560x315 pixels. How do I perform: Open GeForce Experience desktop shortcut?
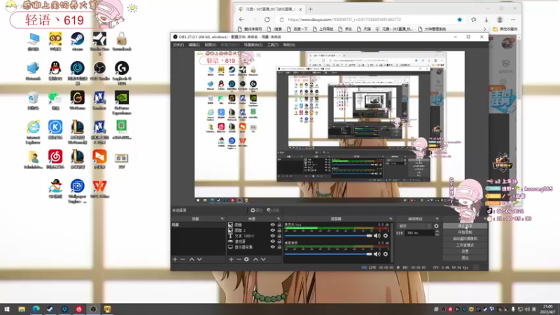coord(121,101)
